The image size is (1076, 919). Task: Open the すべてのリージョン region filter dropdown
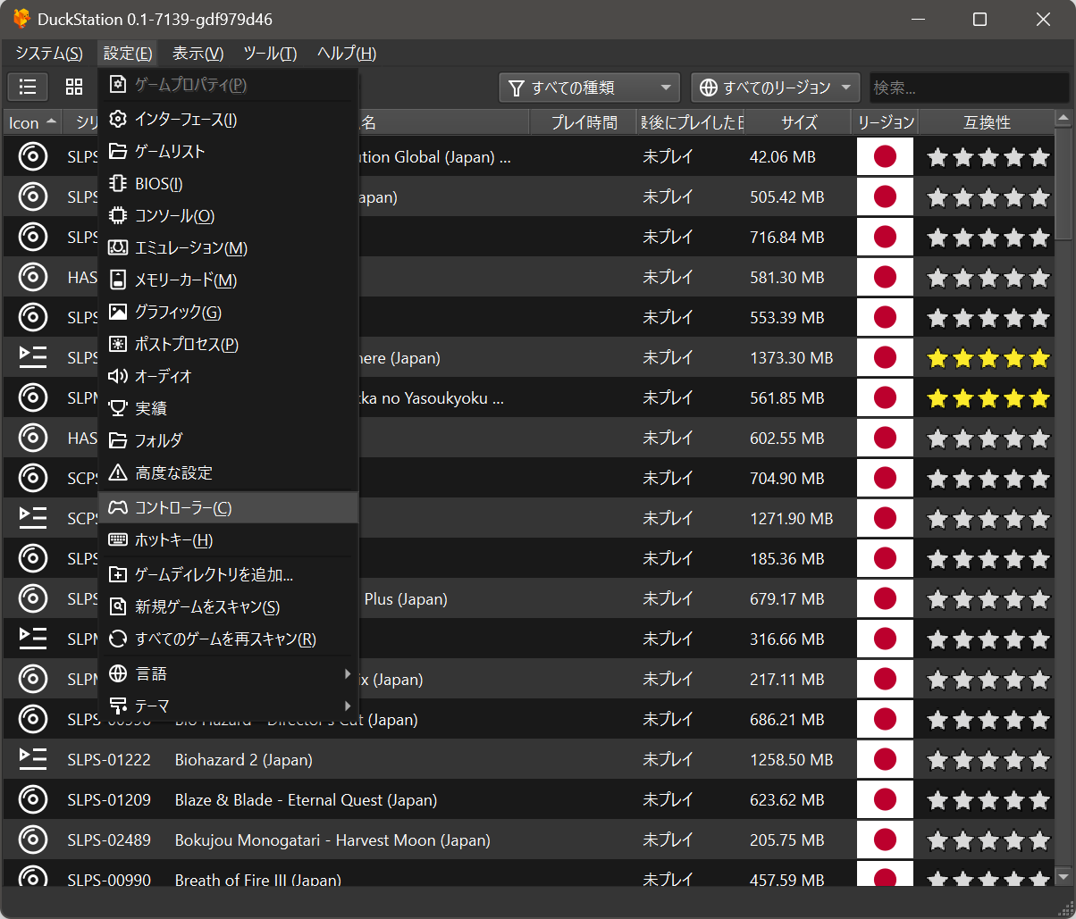(x=775, y=88)
